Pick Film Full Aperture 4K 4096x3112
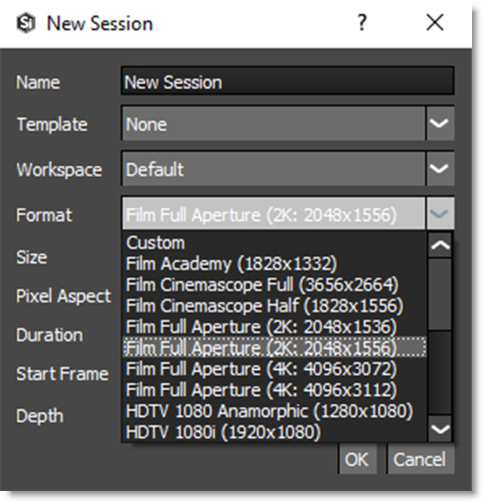 (261, 390)
